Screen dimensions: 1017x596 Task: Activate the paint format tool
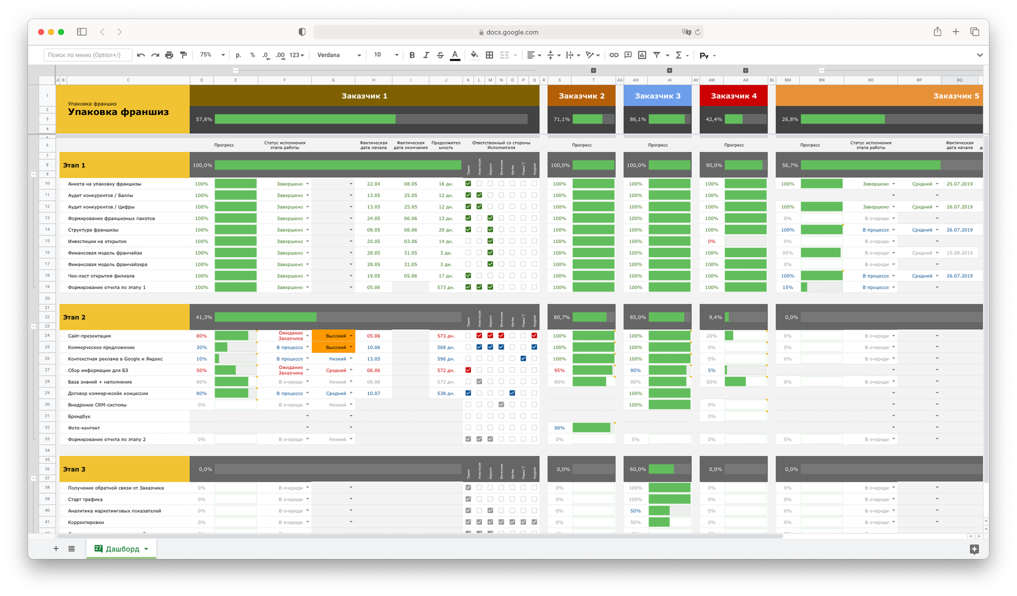(x=183, y=55)
